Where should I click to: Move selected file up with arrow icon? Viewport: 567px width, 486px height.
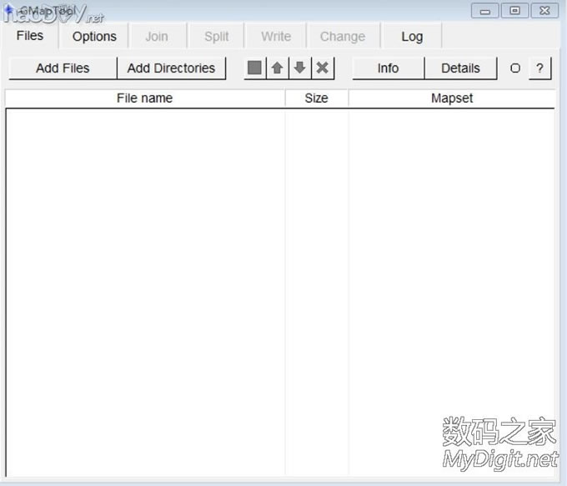(x=277, y=68)
